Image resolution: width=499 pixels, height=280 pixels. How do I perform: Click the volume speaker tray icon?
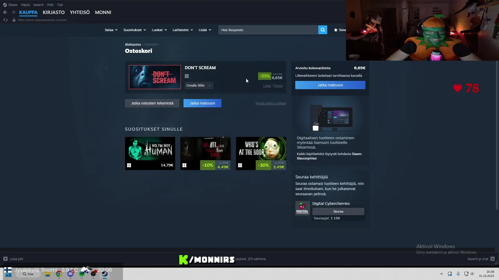472,274
